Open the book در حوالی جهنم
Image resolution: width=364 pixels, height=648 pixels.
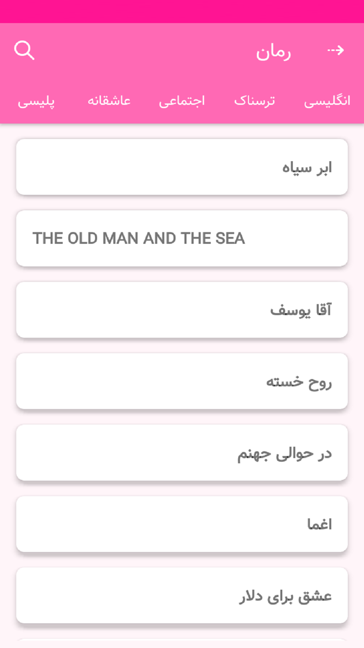[182, 453]
